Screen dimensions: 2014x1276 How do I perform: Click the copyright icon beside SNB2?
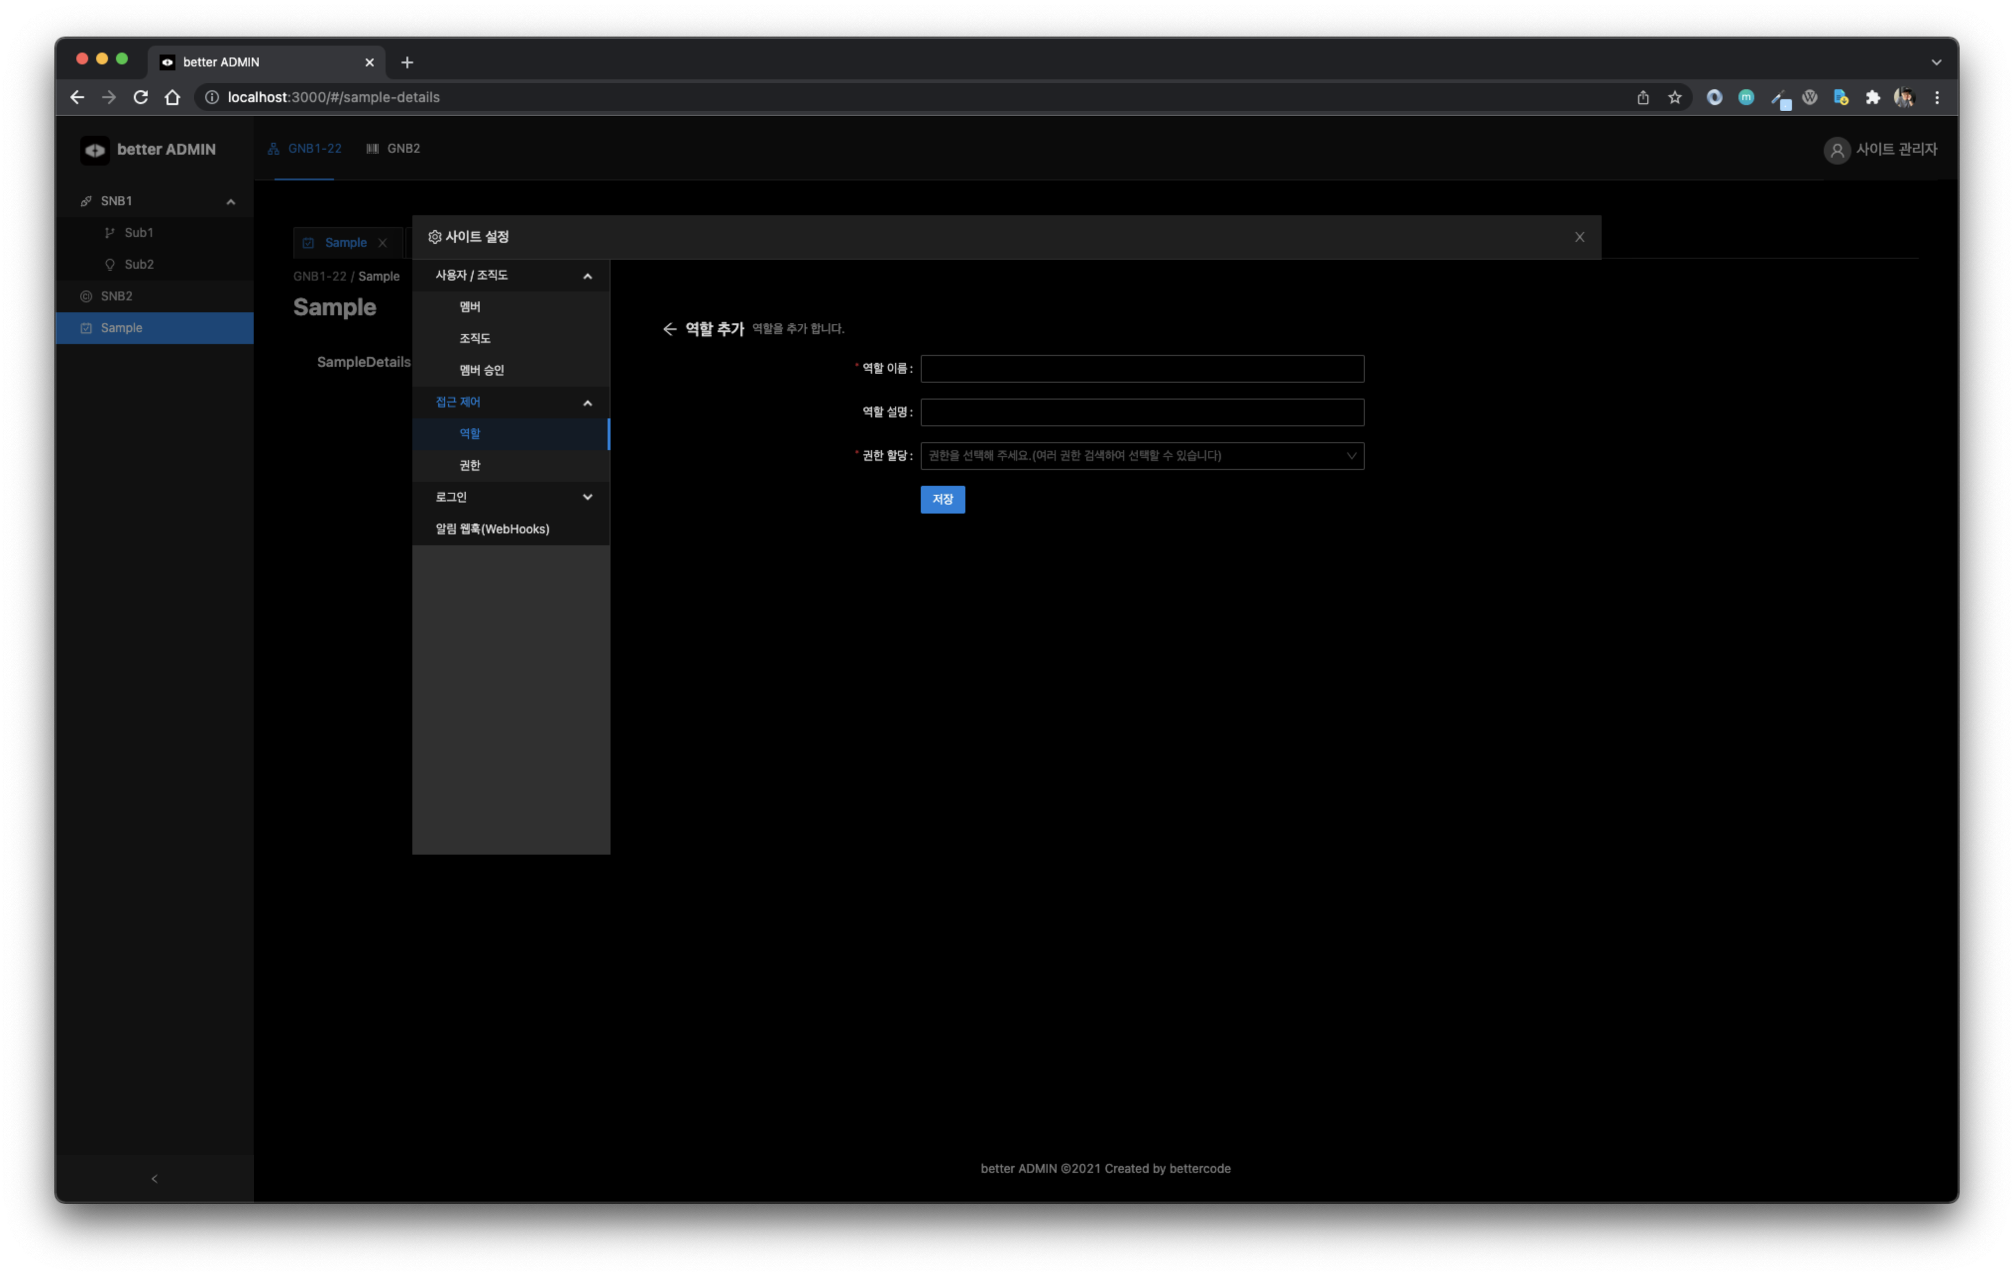coord(87,295)
